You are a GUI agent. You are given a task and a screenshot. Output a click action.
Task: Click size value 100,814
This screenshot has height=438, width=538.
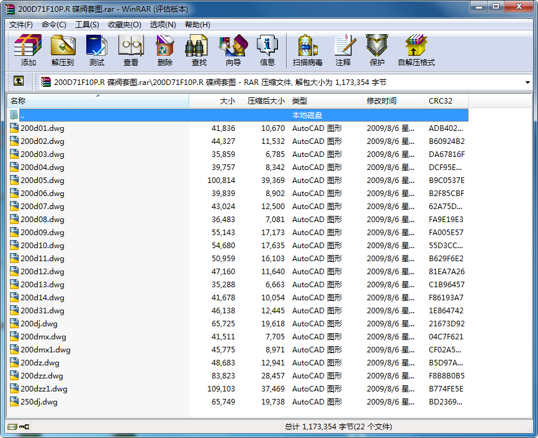(222, 181)
